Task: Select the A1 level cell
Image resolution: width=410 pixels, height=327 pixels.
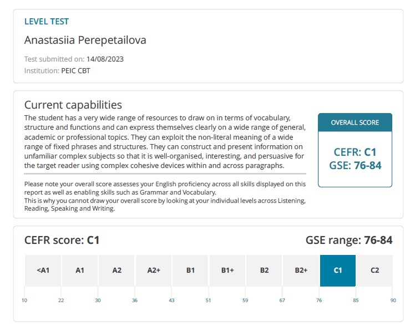Action: pos(80,270)
